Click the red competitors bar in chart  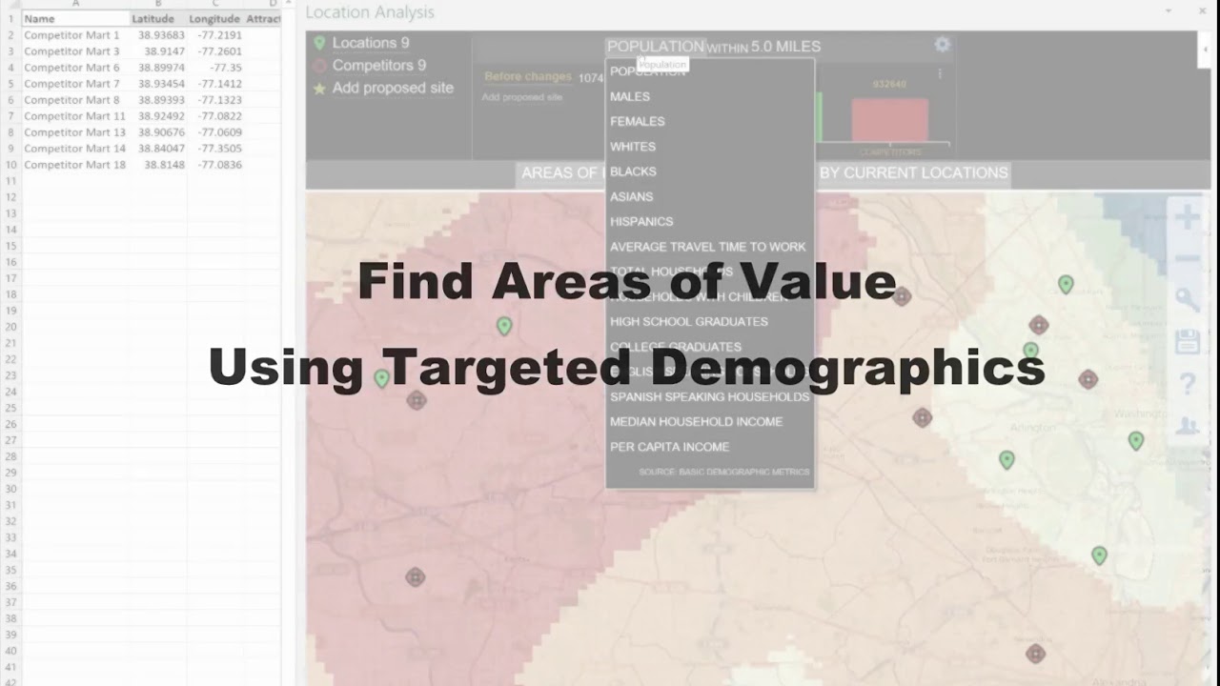(889, 120)
